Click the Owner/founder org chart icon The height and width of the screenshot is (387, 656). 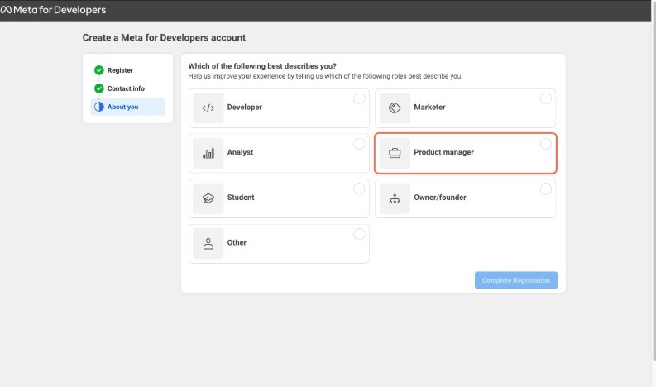(x=395, y=198)
